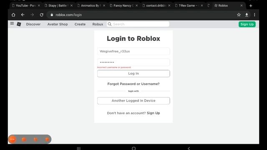Close the YouTube tab
267x150 pixels.
(x=39, y=5)
